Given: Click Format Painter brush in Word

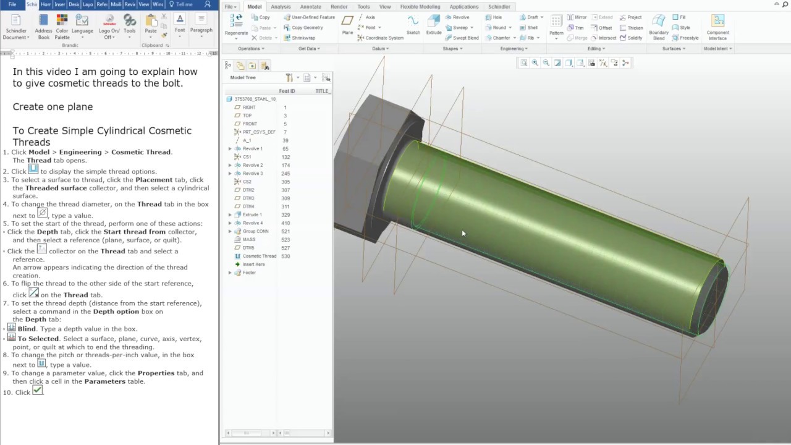Looking at the screenshot, I should [x=164, y=35].
